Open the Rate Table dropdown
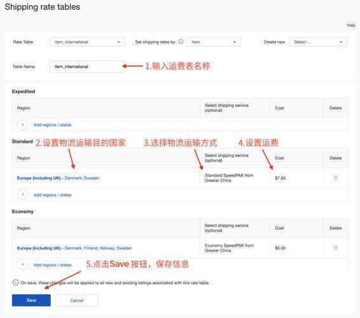 [x=87, y=42]
